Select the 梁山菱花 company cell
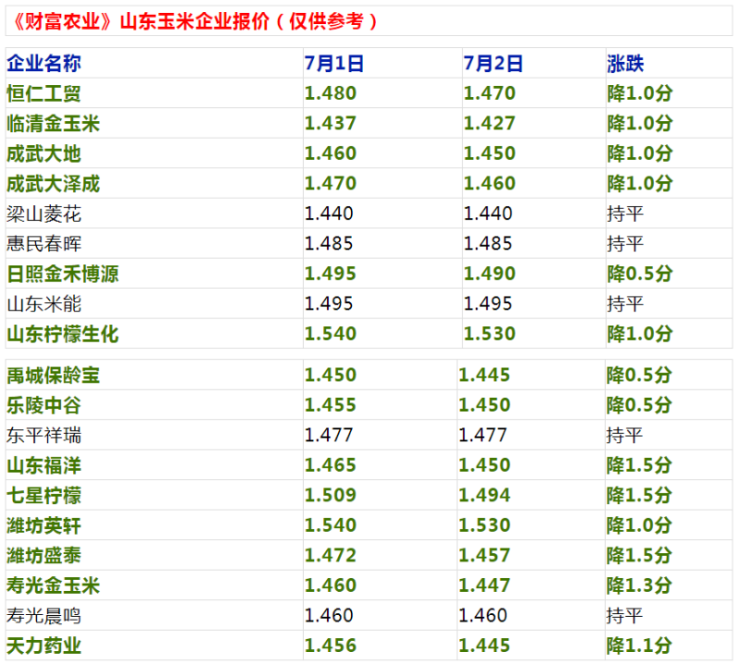 tap(43, 214)
